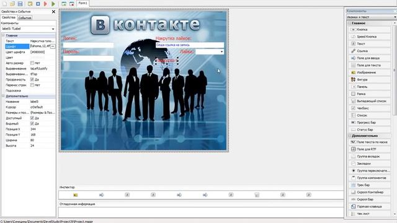Click the red Run play icon
Viewport: 397px width, 223px height.
(45, 4)
